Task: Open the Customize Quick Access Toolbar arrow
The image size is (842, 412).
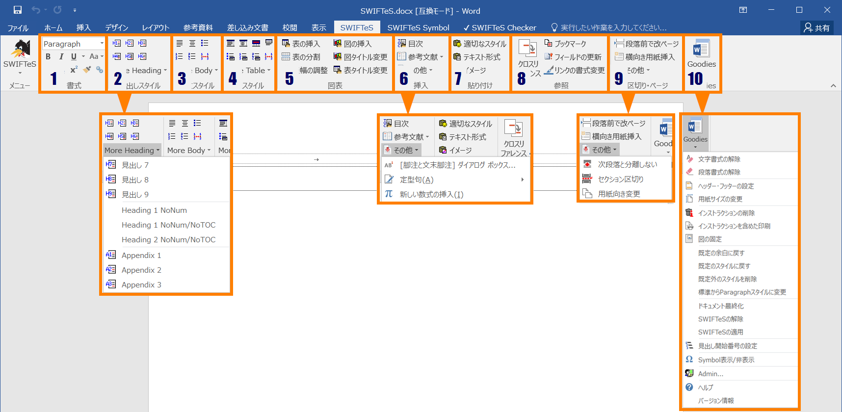Action: (75, 10)
